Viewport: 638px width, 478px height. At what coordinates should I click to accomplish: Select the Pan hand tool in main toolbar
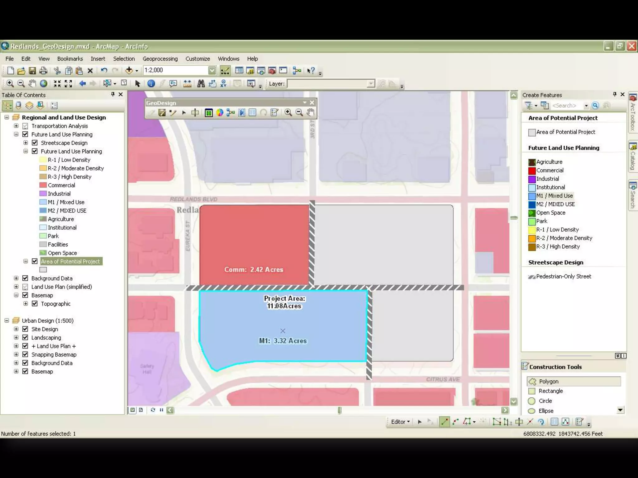pyautogui.click(x=32, y=83)
